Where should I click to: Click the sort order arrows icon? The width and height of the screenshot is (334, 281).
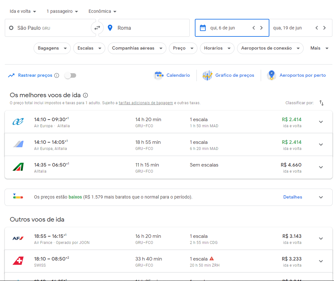pyautogui.click(x=322, y=103)
